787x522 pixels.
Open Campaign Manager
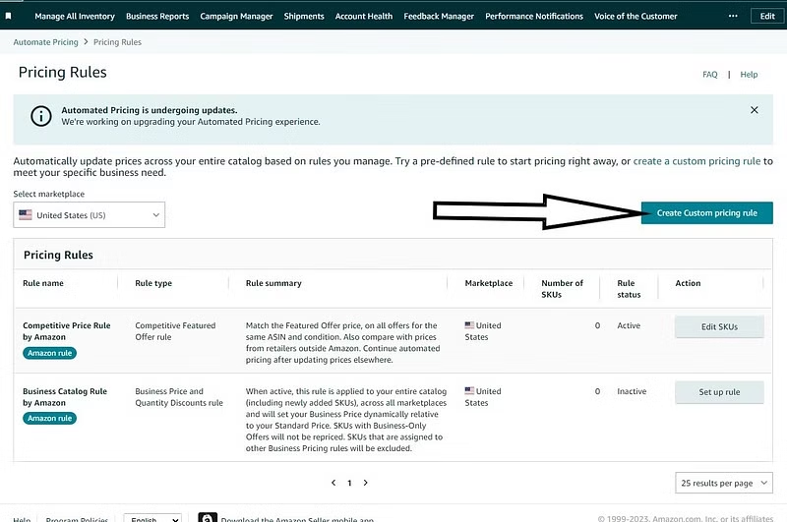point(236,16)
